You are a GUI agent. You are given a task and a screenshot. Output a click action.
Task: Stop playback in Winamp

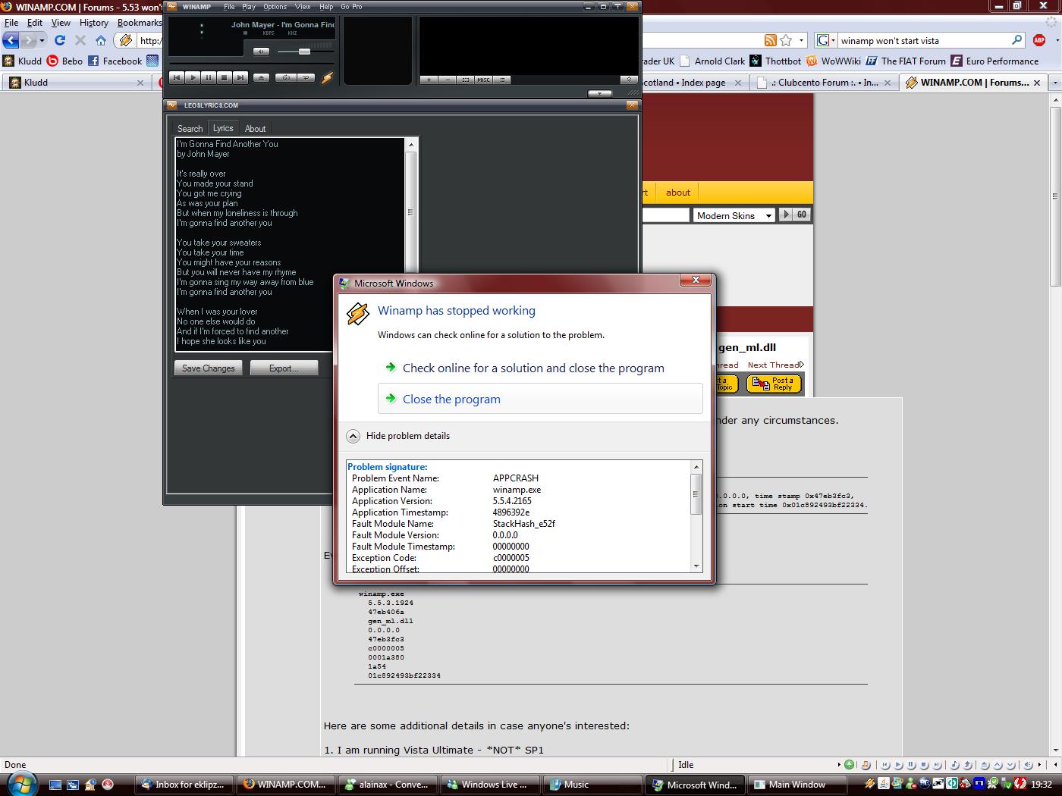pyautogui.click(x=224, y=77)
